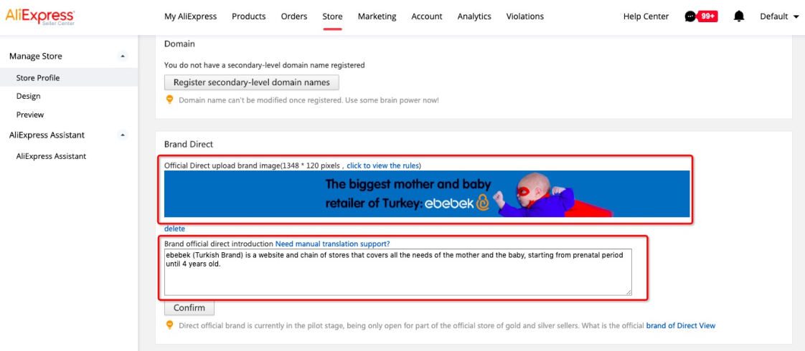805x351 pixels.
Task: Open the Products menu
Action: pyautogui.click(x=248, y=16)
